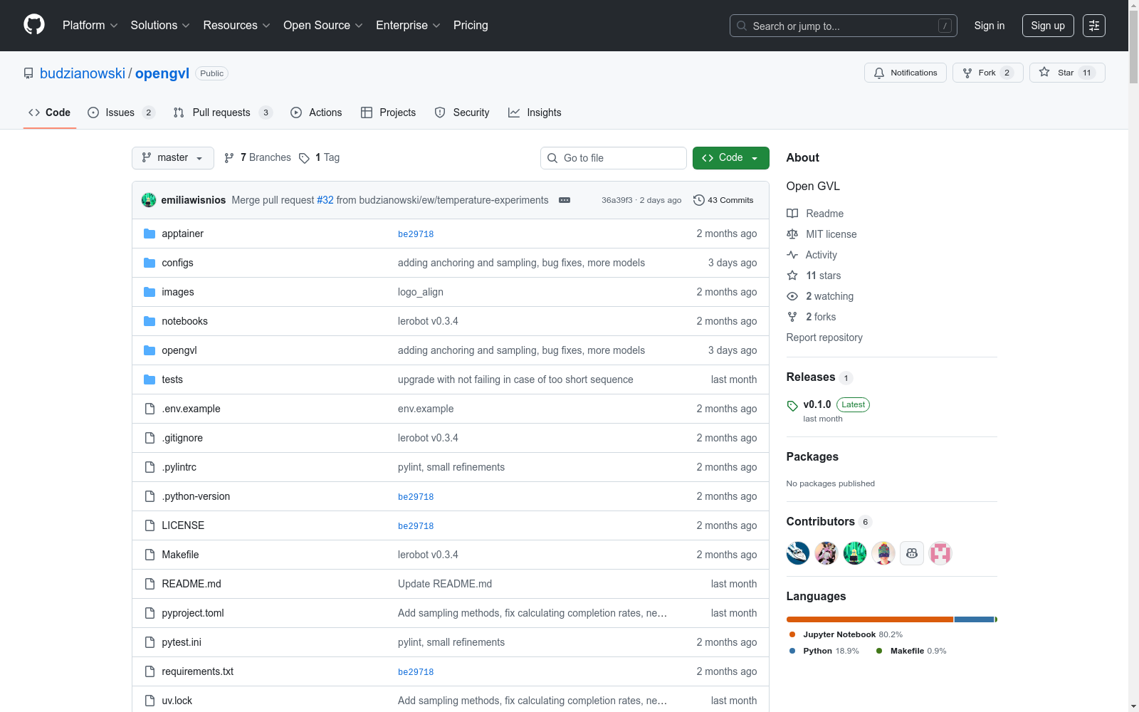The height and width of the screenshot is (712, 1139).
Task: Click the v0.1.0 release tag icon
Action: click(x=792, y=406)
